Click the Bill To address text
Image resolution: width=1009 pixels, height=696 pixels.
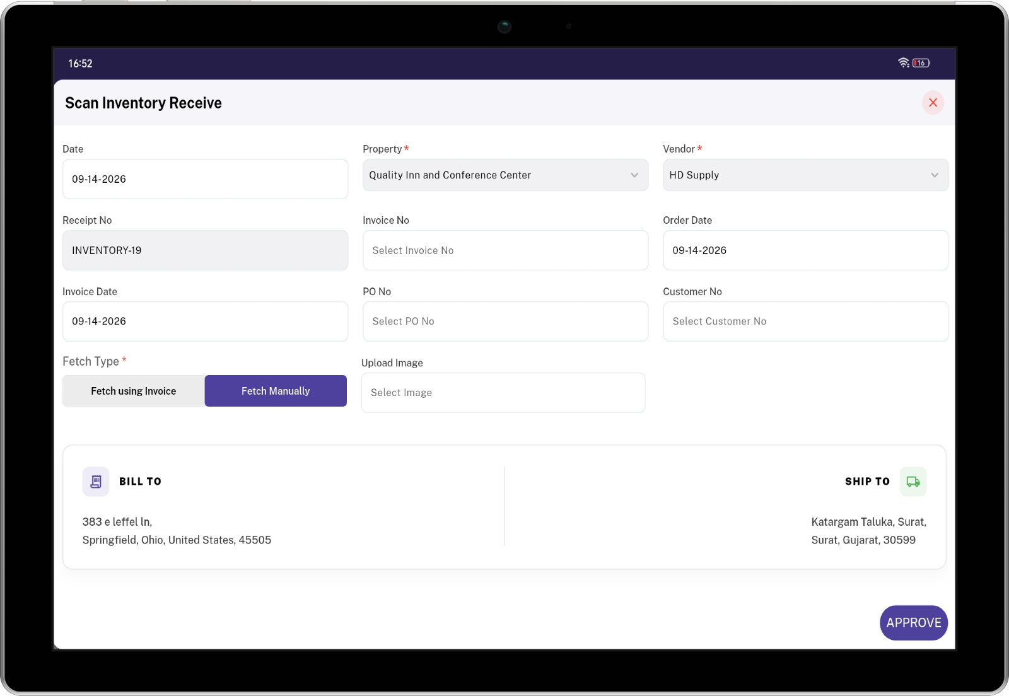coord(177,531)
